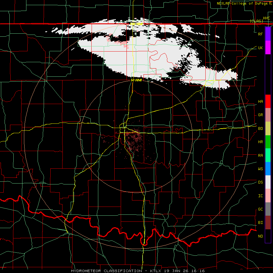
Task: Click the UK legend label
Action: (x=261, y=48)
